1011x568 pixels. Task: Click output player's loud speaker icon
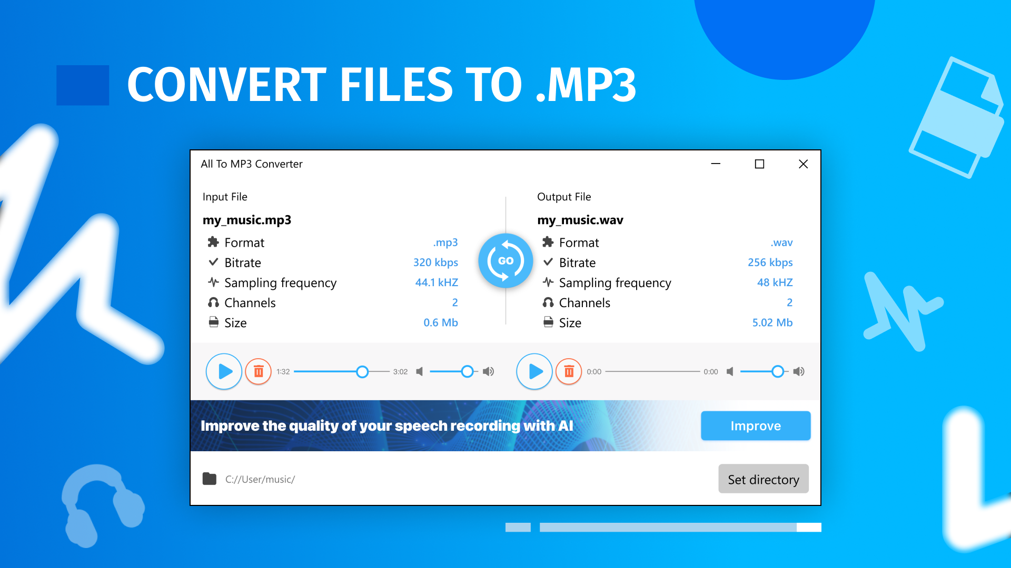[x=799, y=372]
